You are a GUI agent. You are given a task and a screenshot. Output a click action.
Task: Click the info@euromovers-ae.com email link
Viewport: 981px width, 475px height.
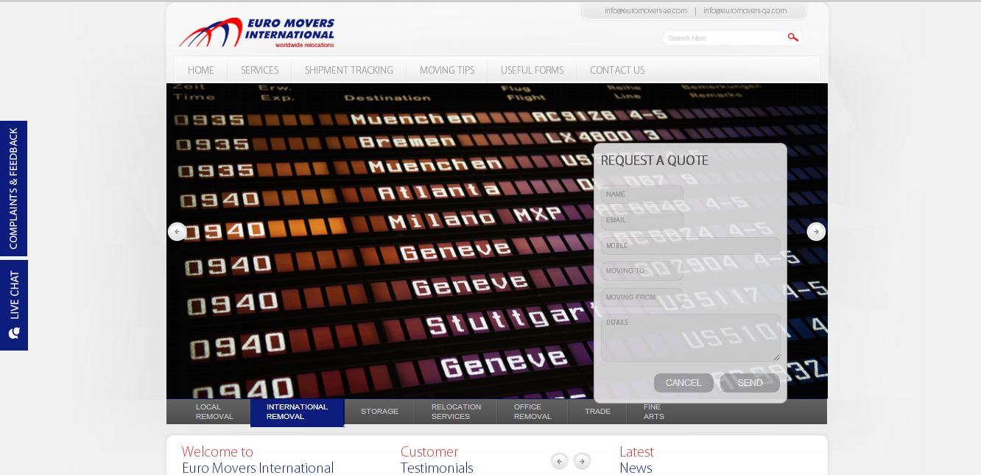pyautogui.click(x=646, y=11)
